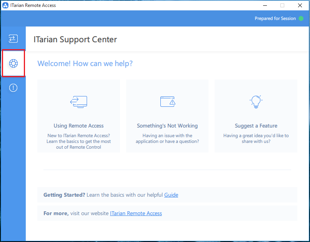Open the About info sidebar icon
The image size is (310, 242).
click(13, 88)
